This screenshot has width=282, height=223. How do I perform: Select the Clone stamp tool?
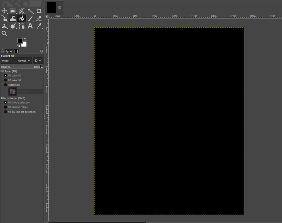4,26
